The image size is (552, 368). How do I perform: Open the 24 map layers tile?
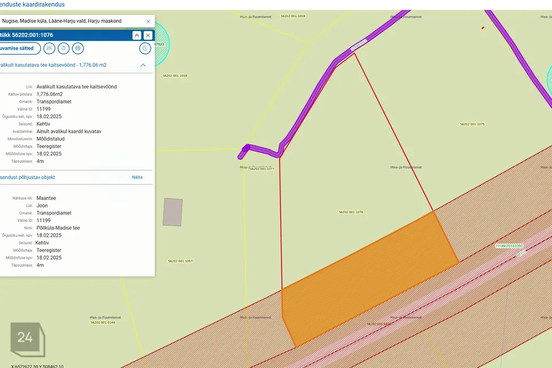(x=28, y=339)
